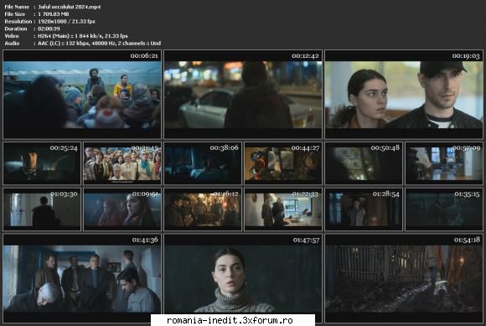Click the 'Resolution' label
The image size is (486, 326).
tap(18, 22)
